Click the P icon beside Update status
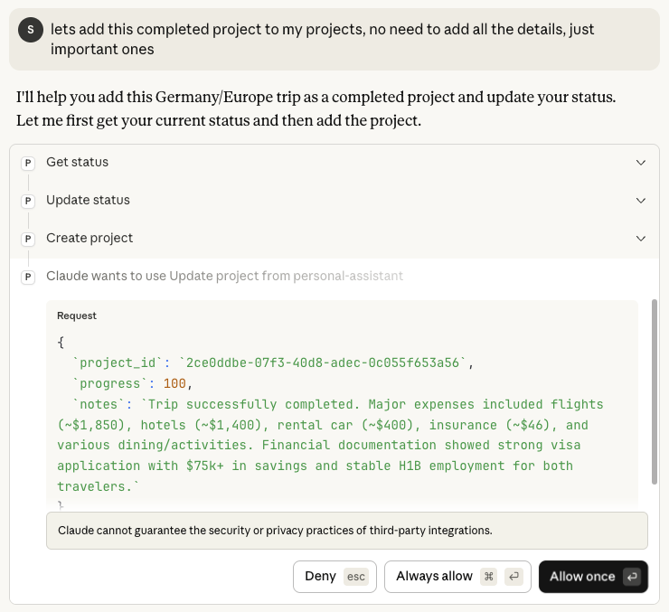Image resolution: width=669 pixels, height=612 pixels. point(28,201)
